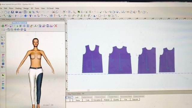Click the Create Piece button
Viewport: 192px width, 108px height.
(x=113, y=97)
